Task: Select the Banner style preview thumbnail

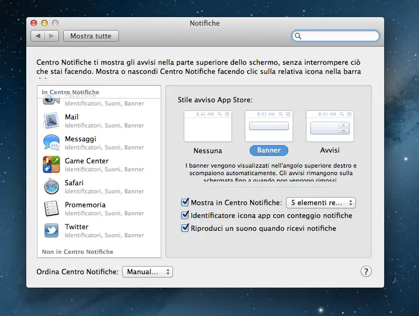Action: [269, 126]
